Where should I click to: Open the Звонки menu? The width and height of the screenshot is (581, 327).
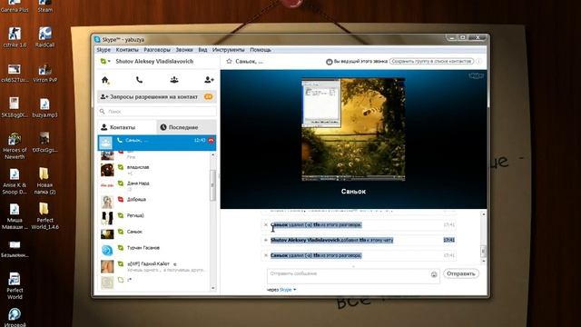point(184,50)
